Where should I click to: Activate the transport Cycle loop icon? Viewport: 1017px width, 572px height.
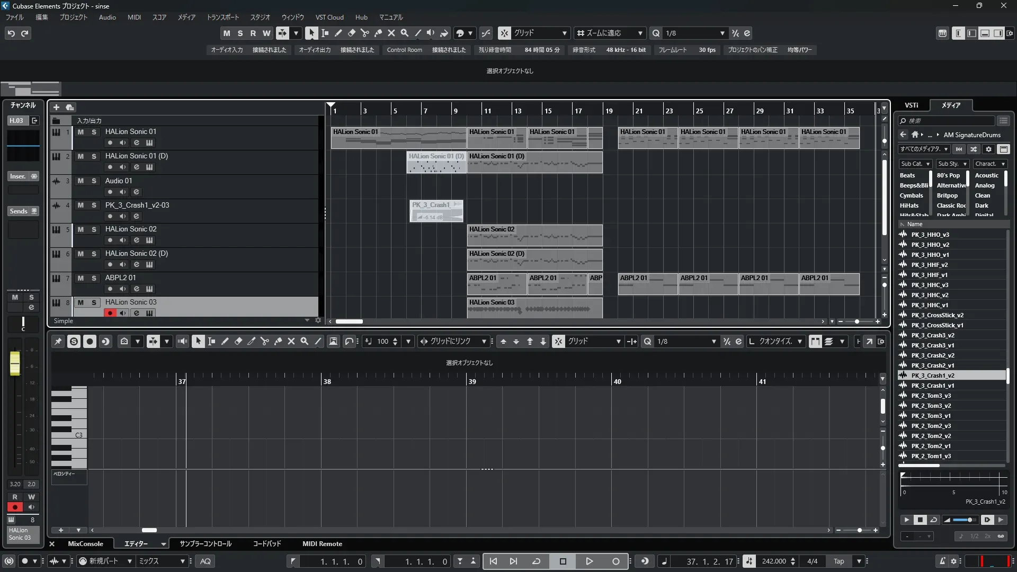pos(536,561)
